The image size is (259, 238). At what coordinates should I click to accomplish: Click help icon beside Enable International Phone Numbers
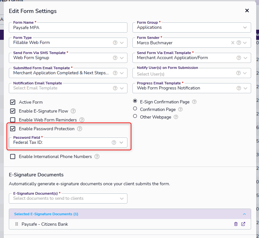pyautogui.click(x=97, y=156)
